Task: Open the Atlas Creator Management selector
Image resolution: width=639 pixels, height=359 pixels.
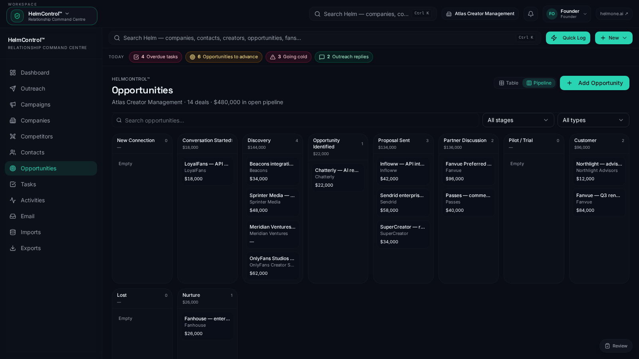Action: [480, 14]
